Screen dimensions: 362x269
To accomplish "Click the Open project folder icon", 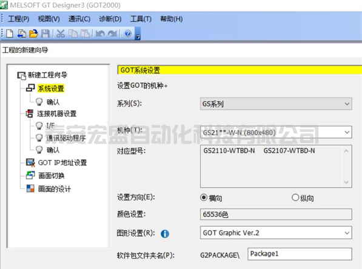I will (34, 33).
